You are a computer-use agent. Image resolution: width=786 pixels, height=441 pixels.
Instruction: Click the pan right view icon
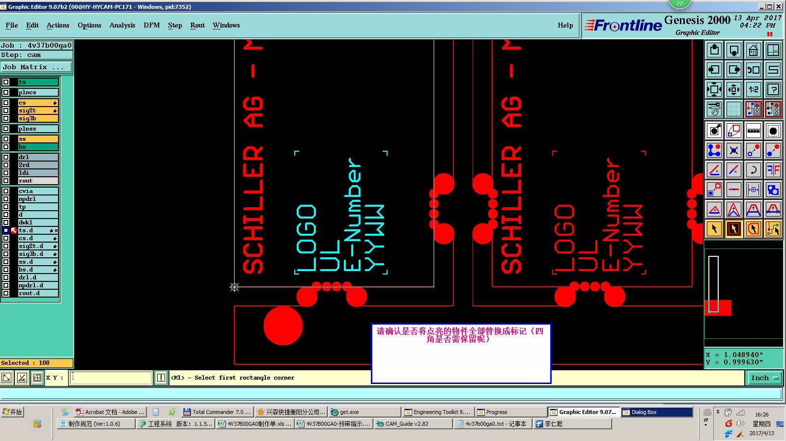734,70
